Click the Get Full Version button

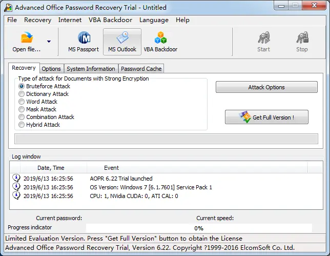click(x=266, y=117)
